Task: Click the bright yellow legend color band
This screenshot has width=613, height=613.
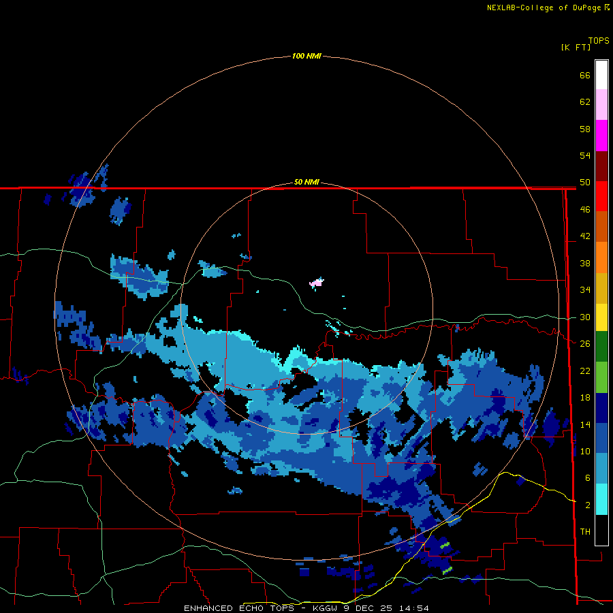Action: (x=601, y=317)
